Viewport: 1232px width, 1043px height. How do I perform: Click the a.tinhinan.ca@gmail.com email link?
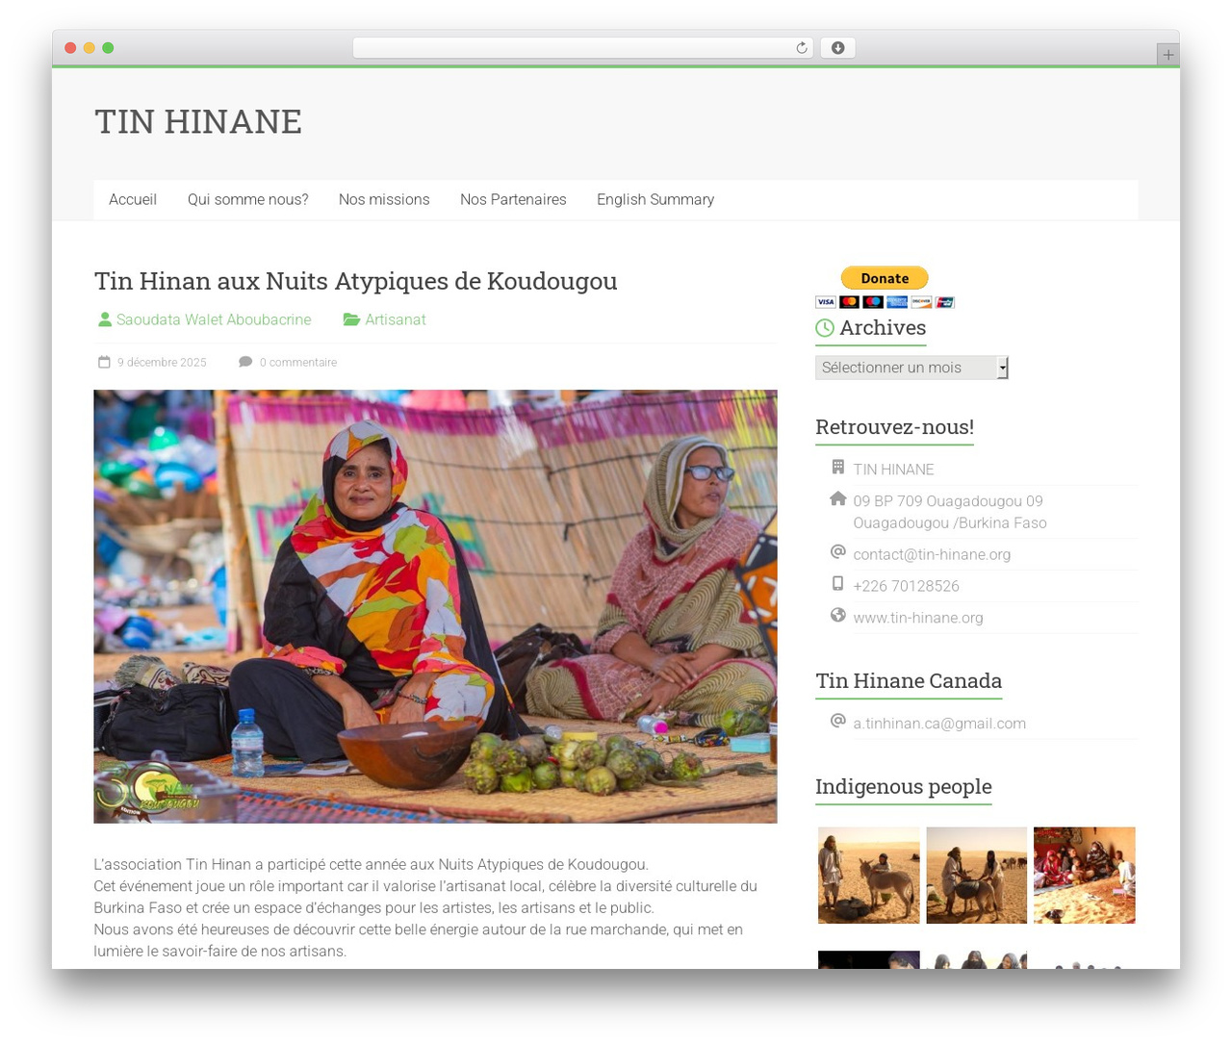(x=939, y=724)
